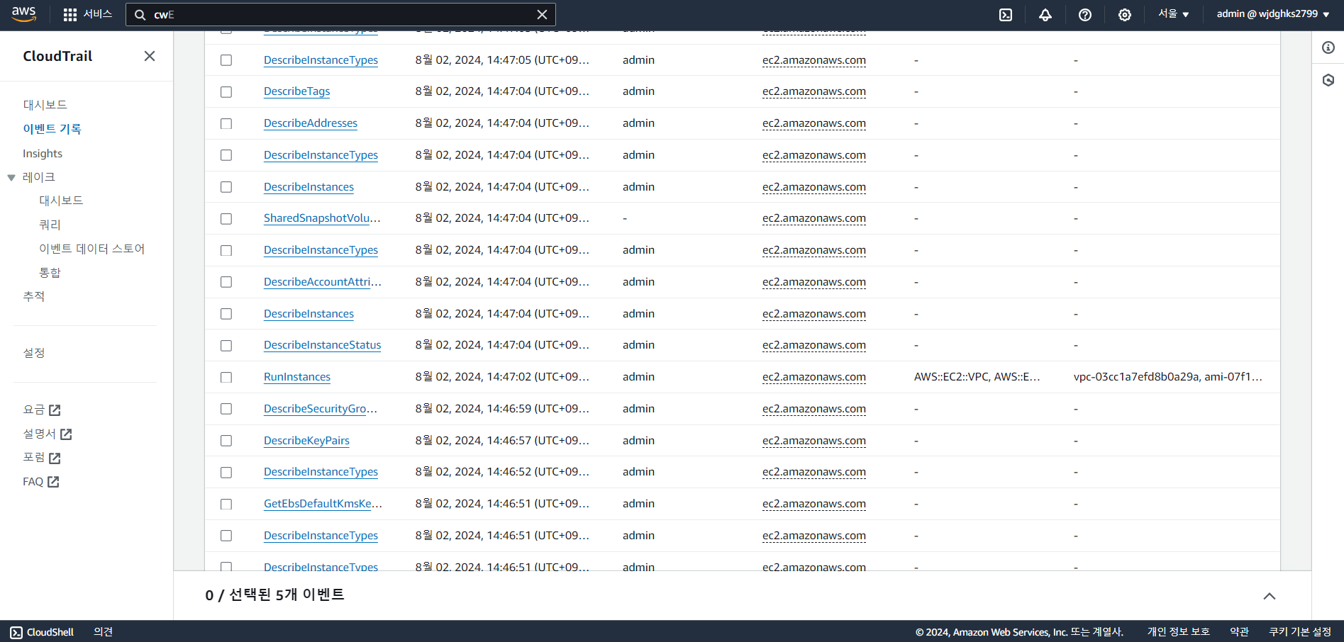Open Insights in the sidebar

pyautogui.click(x=43, y=154)
